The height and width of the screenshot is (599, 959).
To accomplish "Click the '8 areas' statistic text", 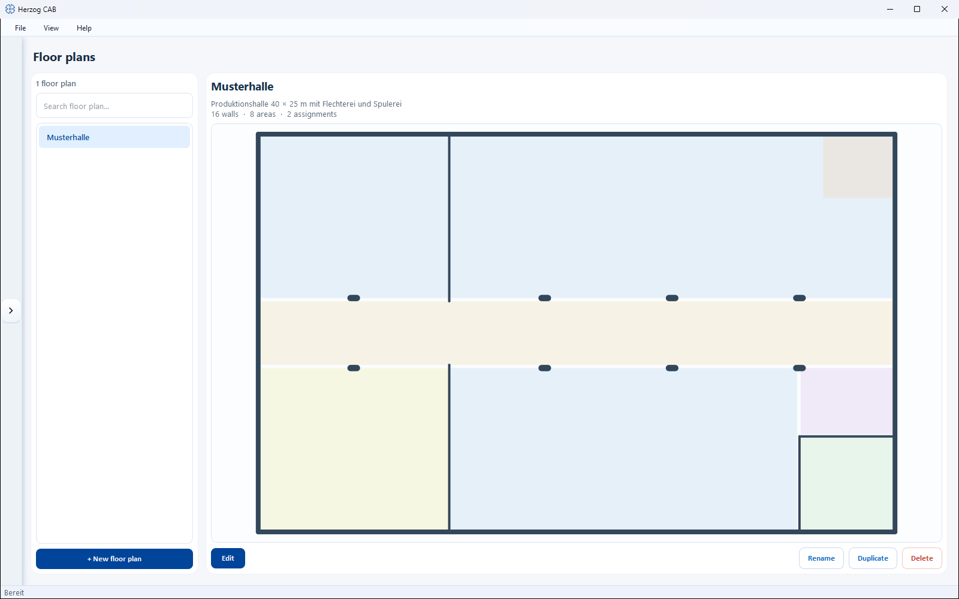I will pos(263,114).
